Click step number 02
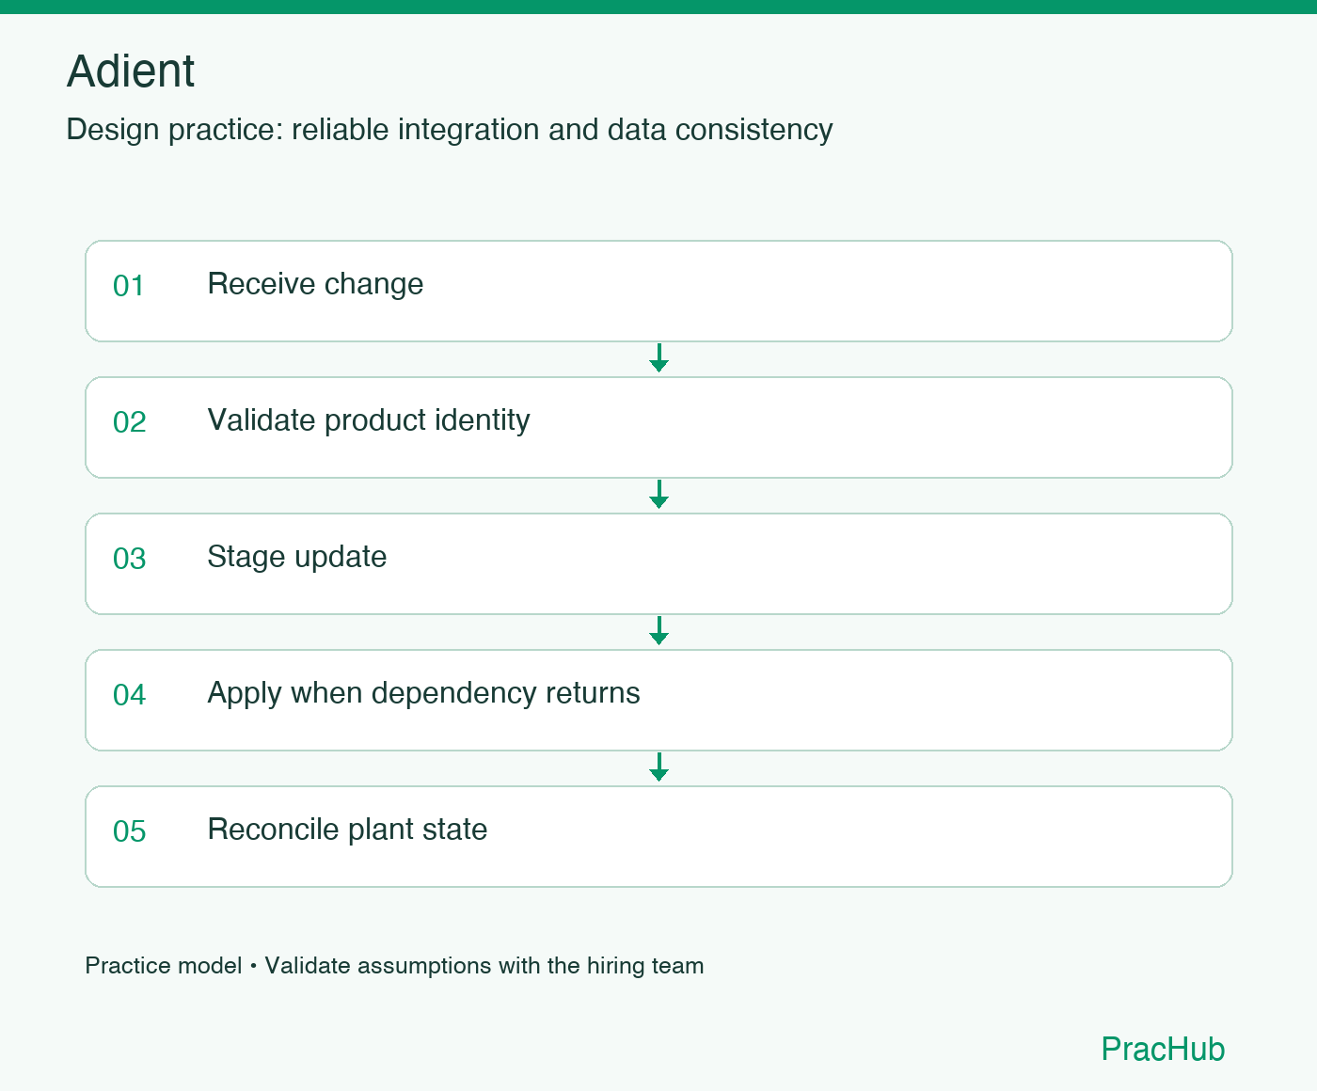This screenshot has width=1317, height=1091. coord(130,422)
